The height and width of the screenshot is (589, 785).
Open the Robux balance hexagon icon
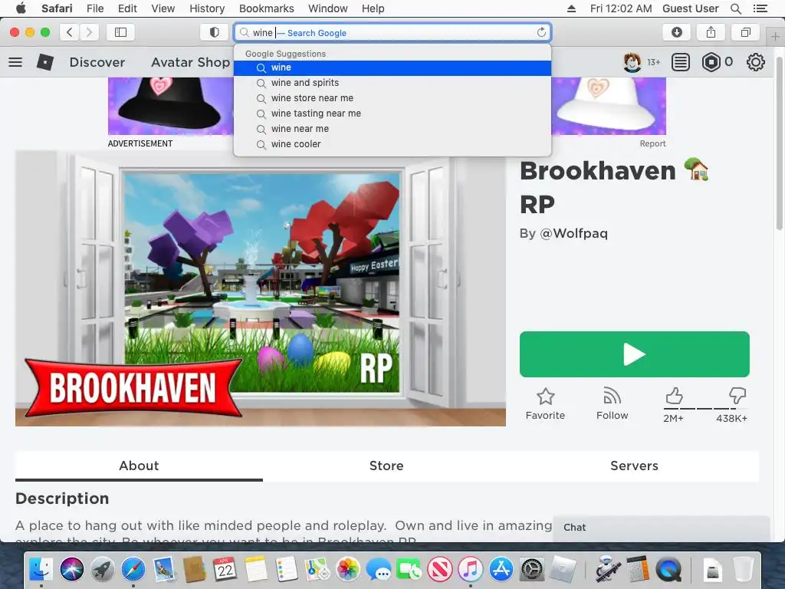pos(711,62)
